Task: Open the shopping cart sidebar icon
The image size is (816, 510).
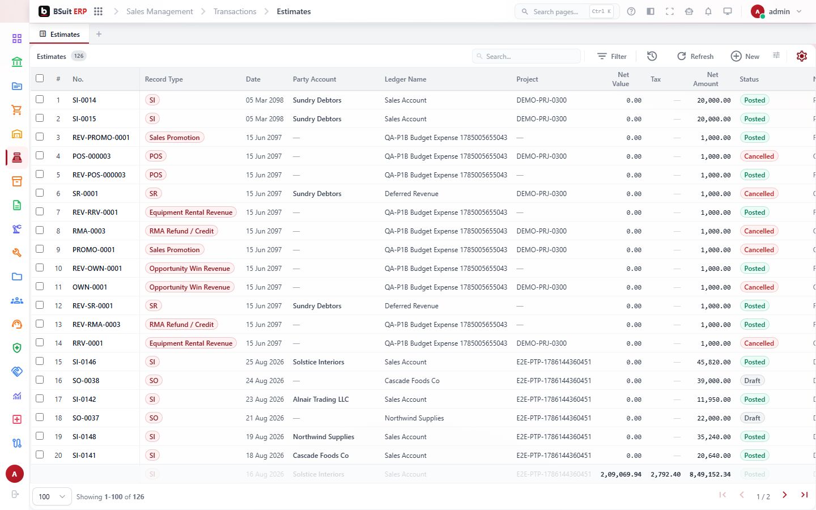Action: pos(17,110)
